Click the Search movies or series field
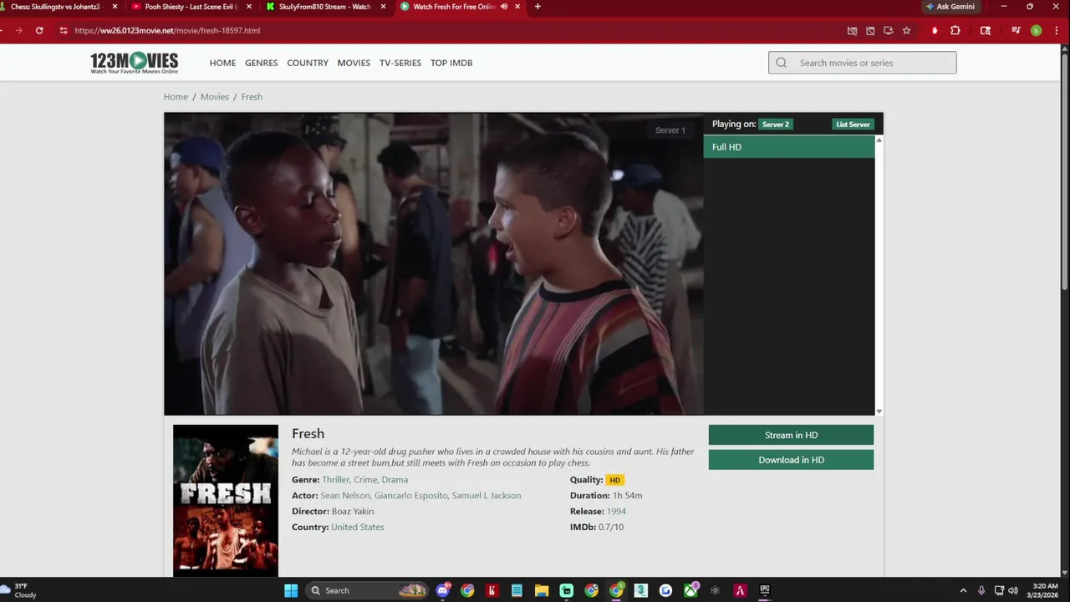The width and height of the screenshot is (1070, 602). [863, 63]
